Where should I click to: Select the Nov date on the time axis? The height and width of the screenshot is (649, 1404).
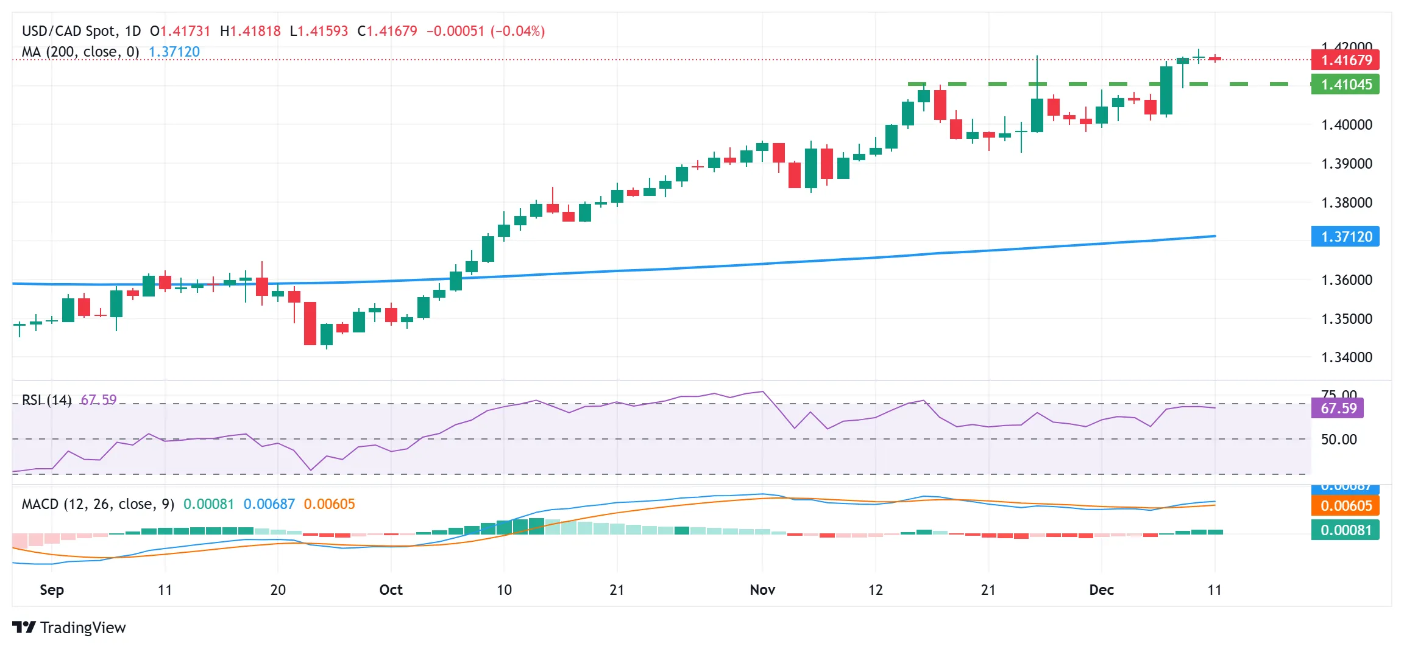coord(762,589)
